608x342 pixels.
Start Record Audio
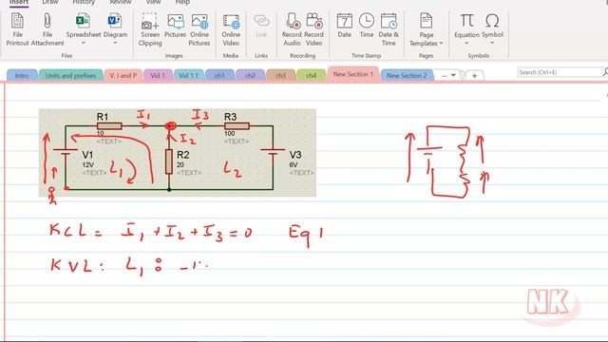pyautogui.click(x=292, y=29)
